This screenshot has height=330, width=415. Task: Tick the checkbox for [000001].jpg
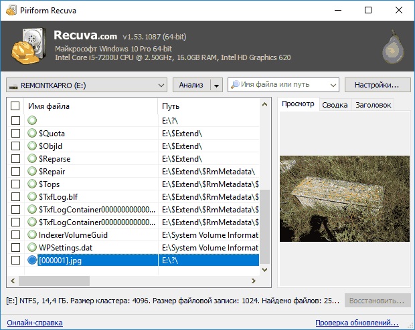(16, 261)
